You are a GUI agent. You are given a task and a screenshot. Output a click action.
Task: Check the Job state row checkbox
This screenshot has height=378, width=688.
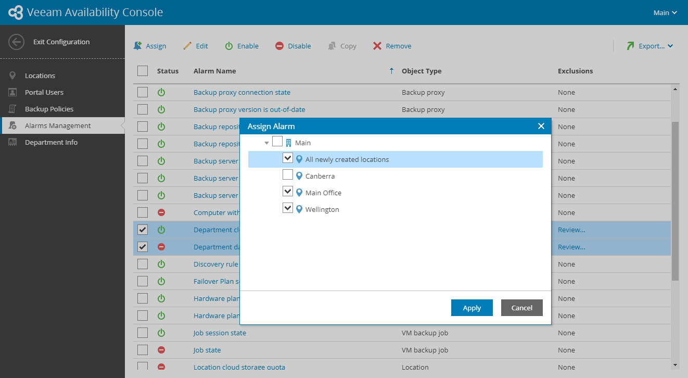pyautogui.click(x=143, y=350)
